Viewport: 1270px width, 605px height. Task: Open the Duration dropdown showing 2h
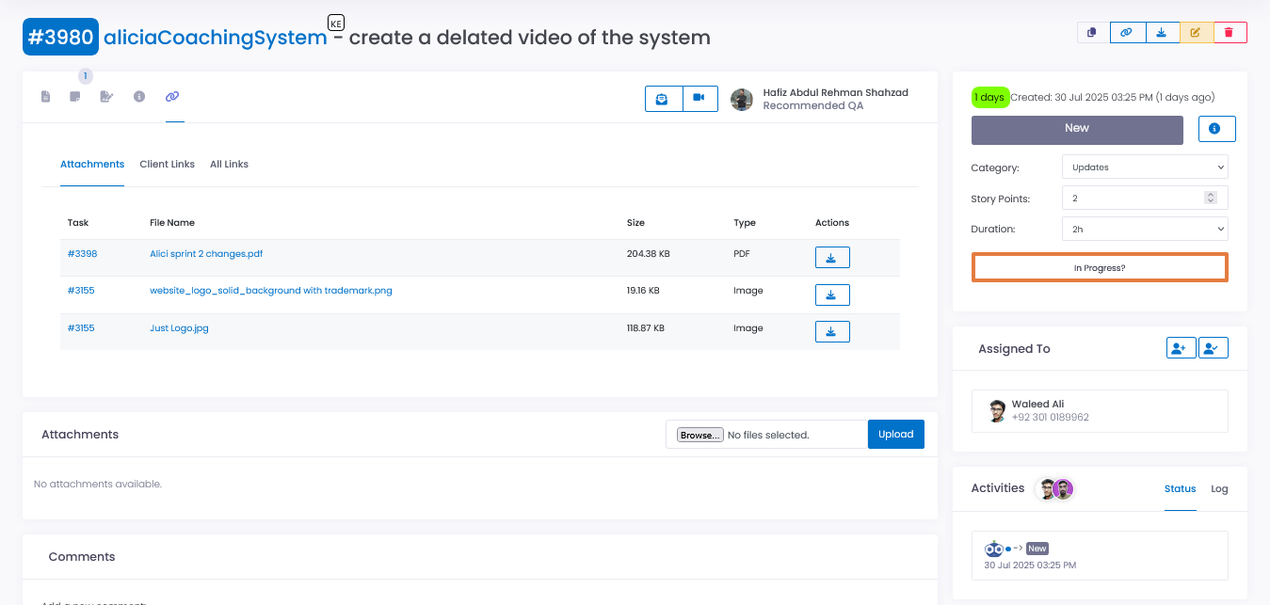(x=1145, y=229)
